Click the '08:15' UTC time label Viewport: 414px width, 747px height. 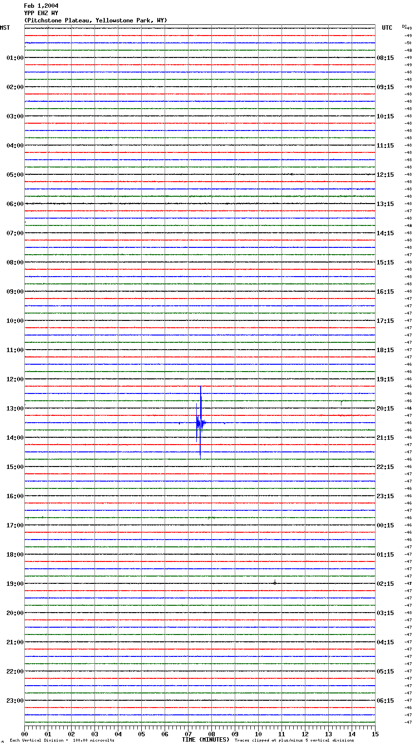pyautogui.click(x=385, y=58)
